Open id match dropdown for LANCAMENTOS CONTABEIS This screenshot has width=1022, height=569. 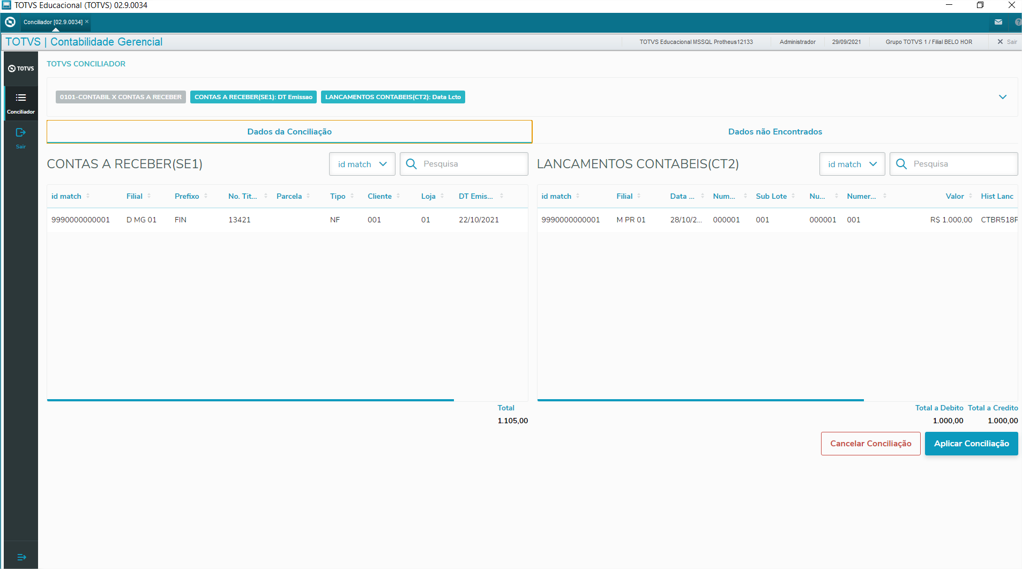click(852, 164)
